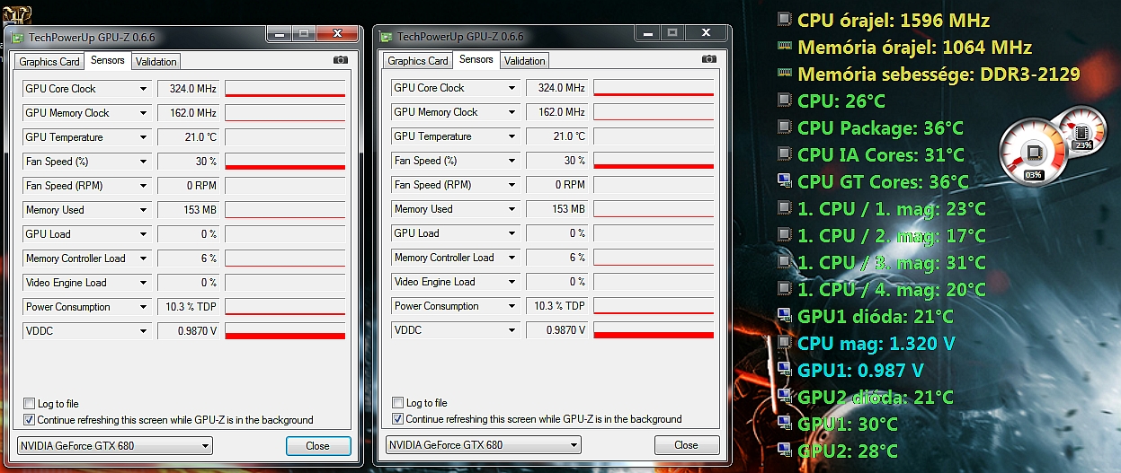Click Video Engine Load label in left window
1121x473 pixels.
click(66, 283)
